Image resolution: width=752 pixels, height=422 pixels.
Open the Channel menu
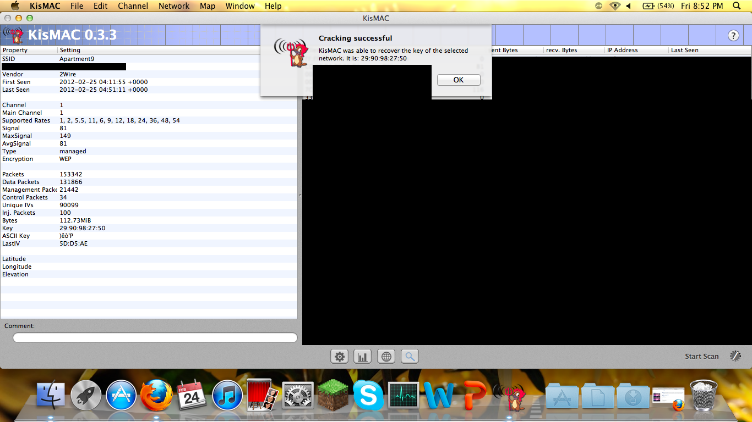pos(133,6)
